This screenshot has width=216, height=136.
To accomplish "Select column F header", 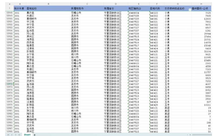I will click(157, 4).
